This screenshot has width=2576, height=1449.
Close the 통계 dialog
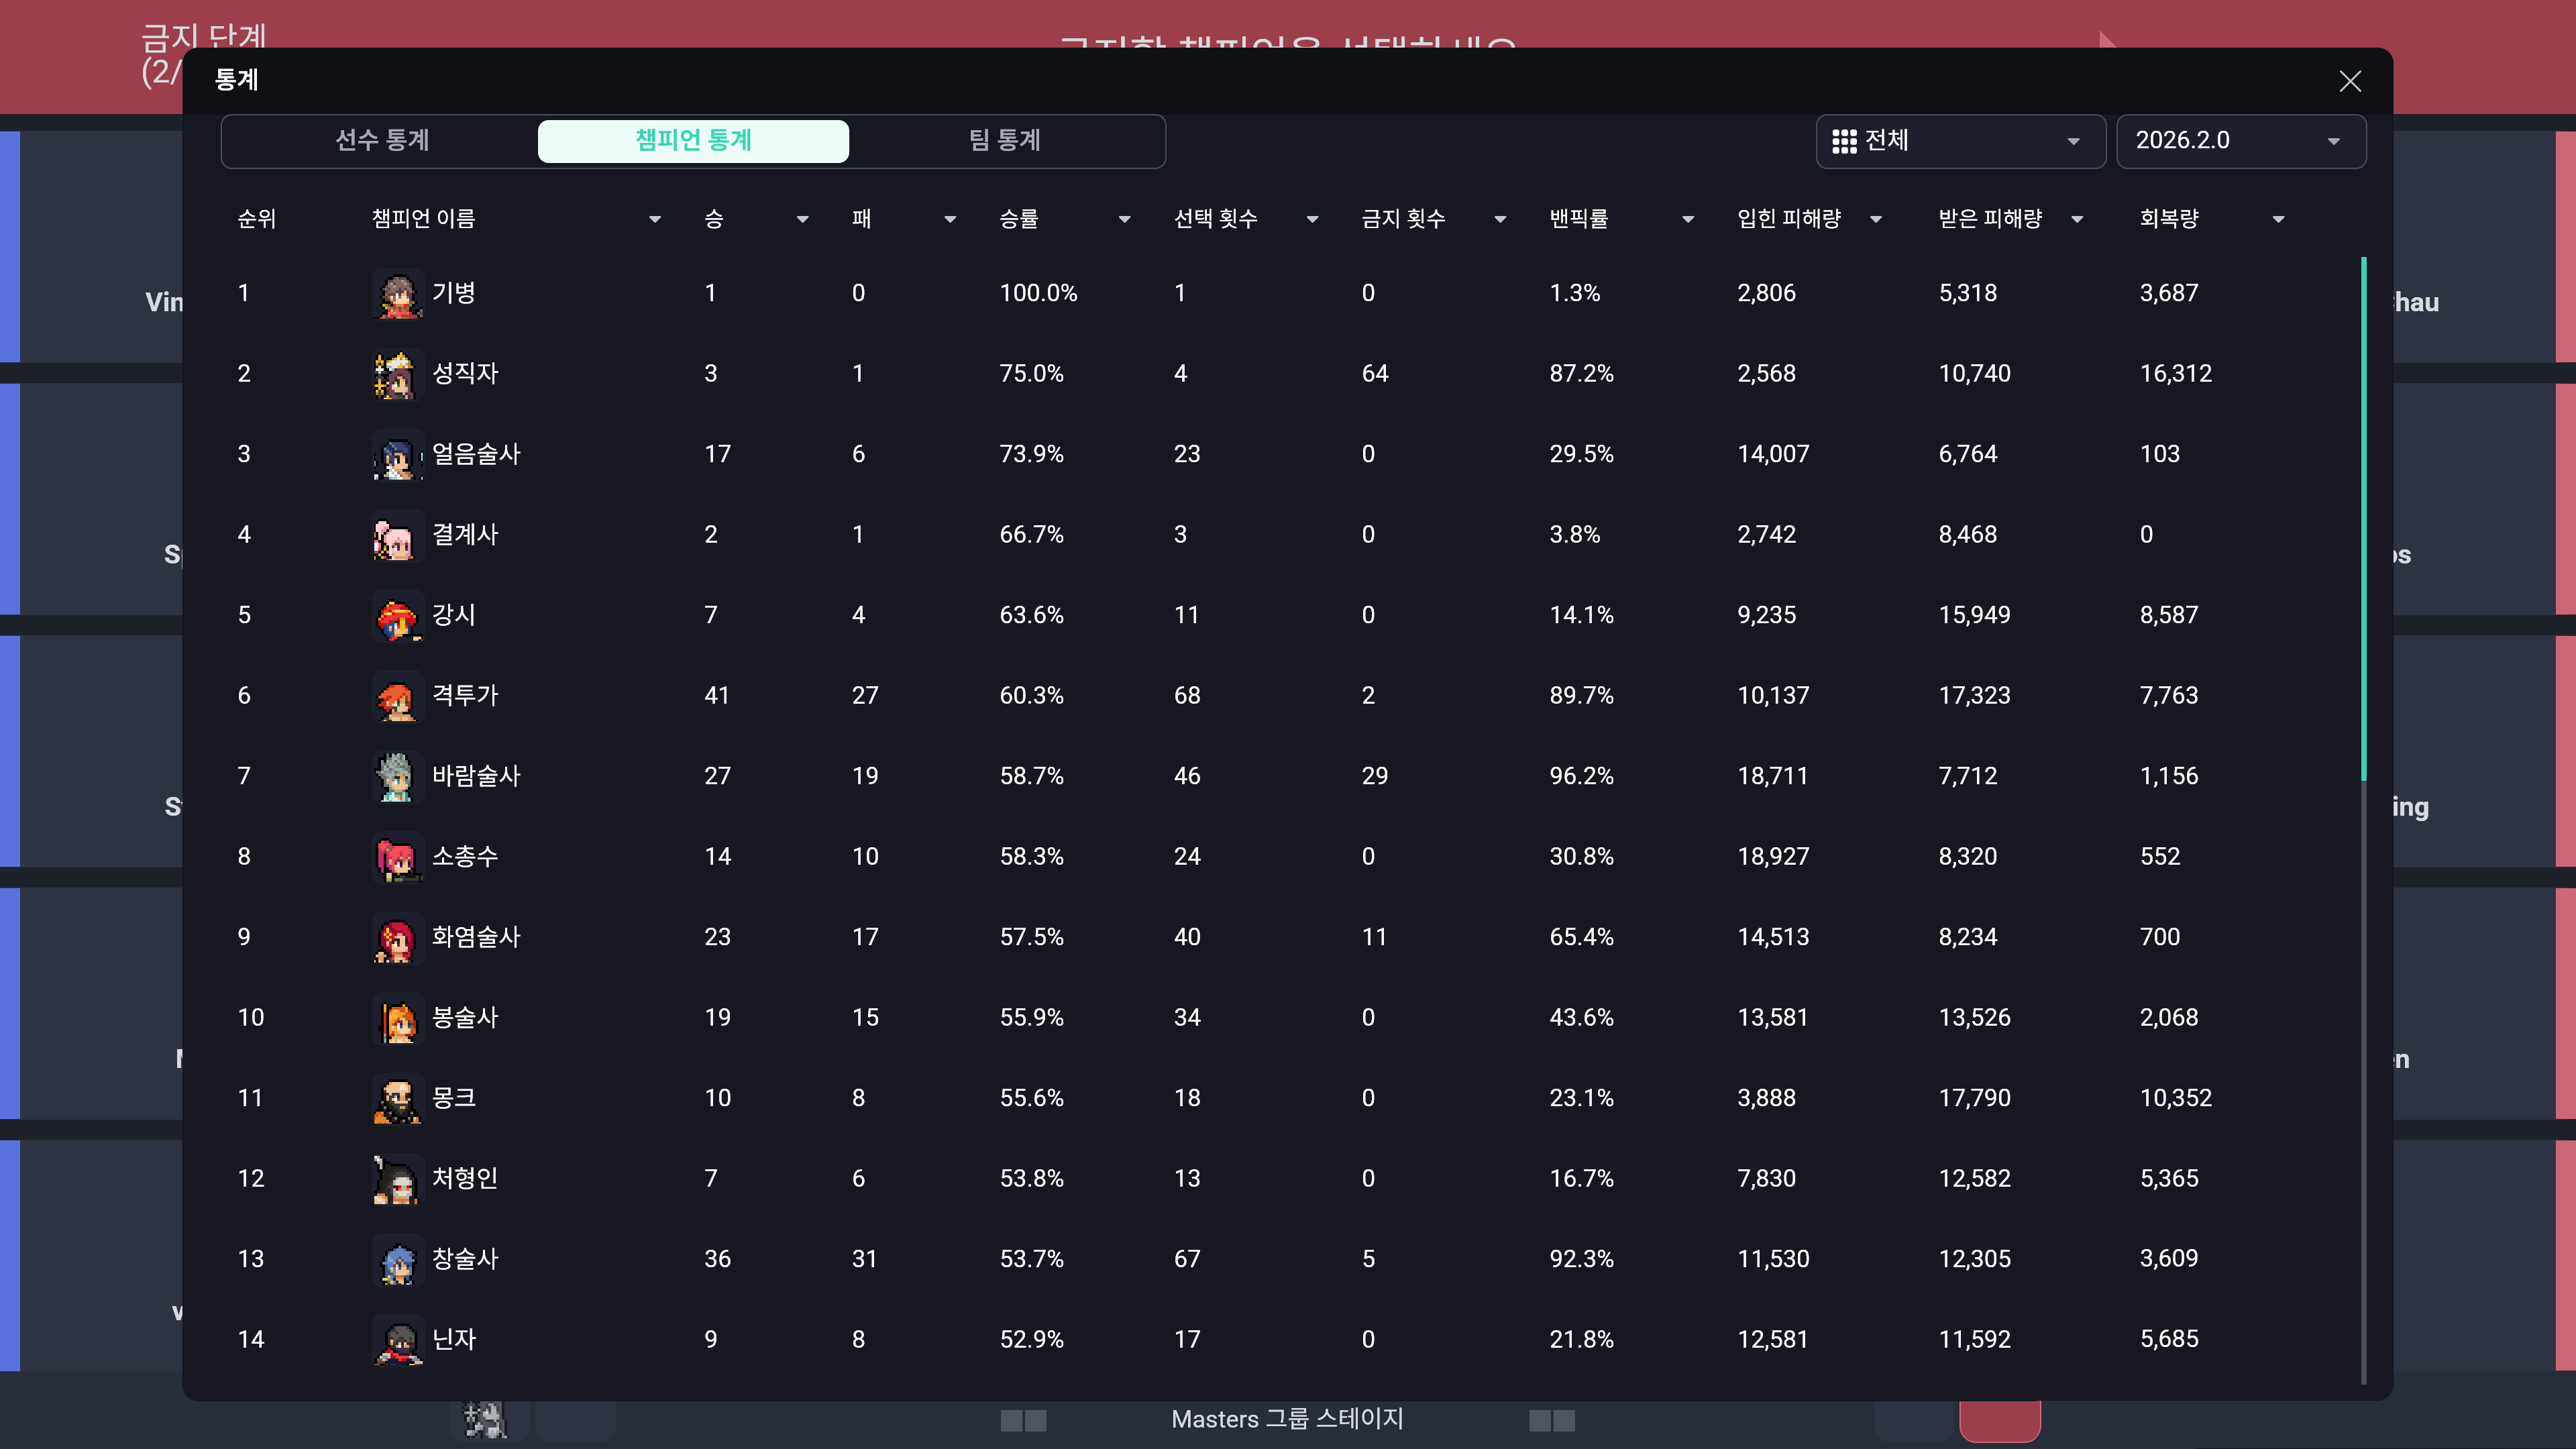[x=2350, y=81]
